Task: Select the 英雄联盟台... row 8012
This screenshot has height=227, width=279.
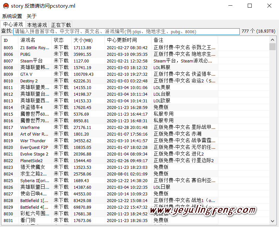Action: point(135,94)
